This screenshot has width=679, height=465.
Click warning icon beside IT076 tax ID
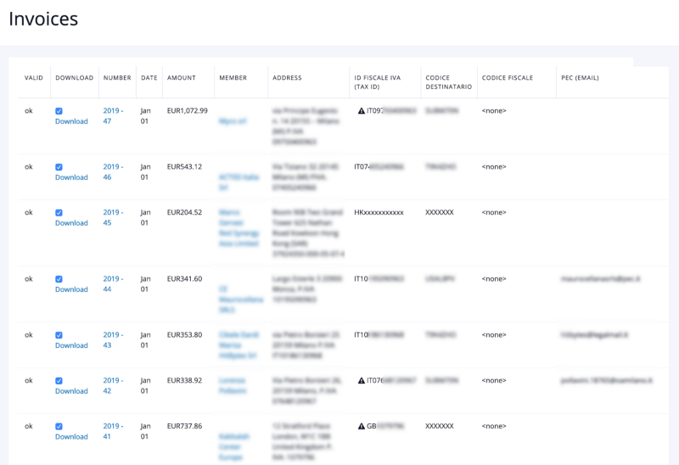pos(362,381)
